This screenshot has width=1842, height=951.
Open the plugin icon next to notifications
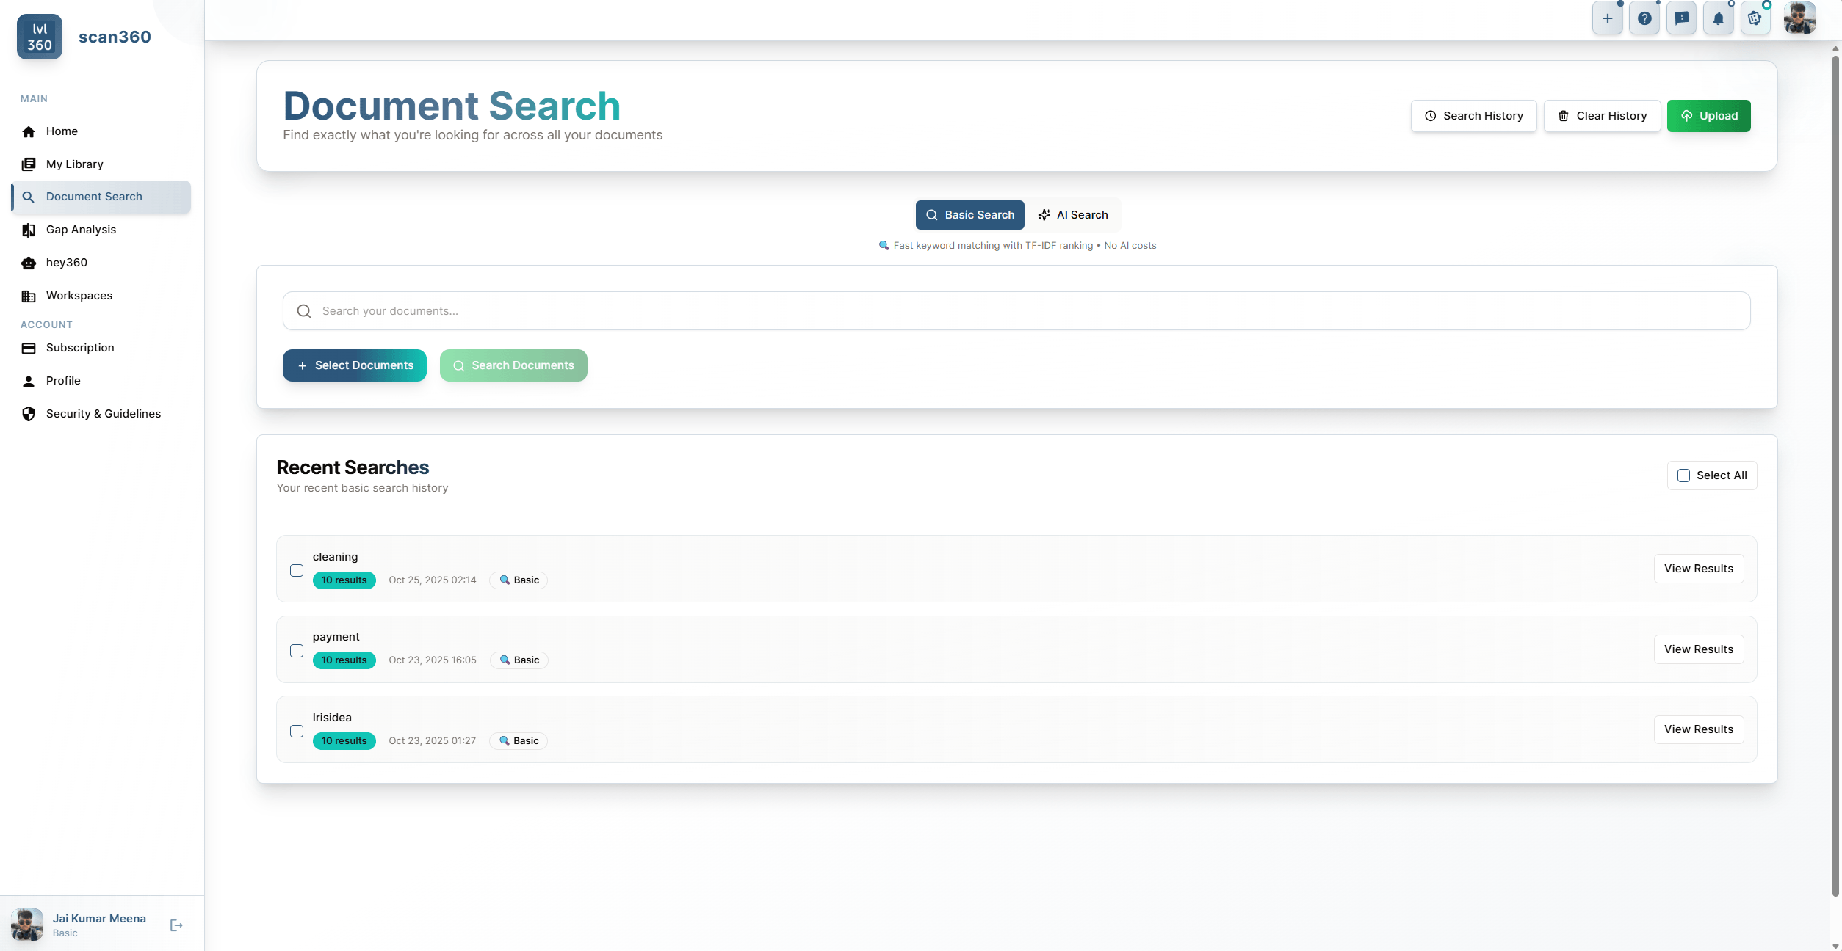point(1755,18)
